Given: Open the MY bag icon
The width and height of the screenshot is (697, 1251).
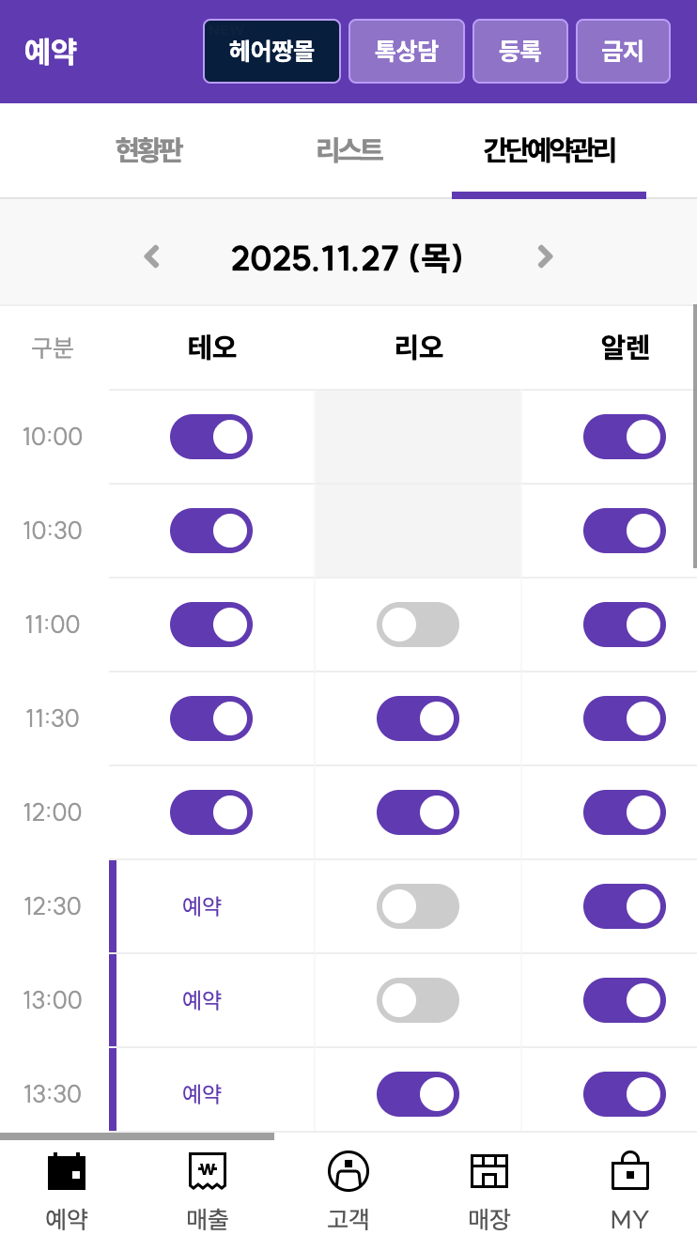Looking at the screenshot, I should coord(629,1172).
